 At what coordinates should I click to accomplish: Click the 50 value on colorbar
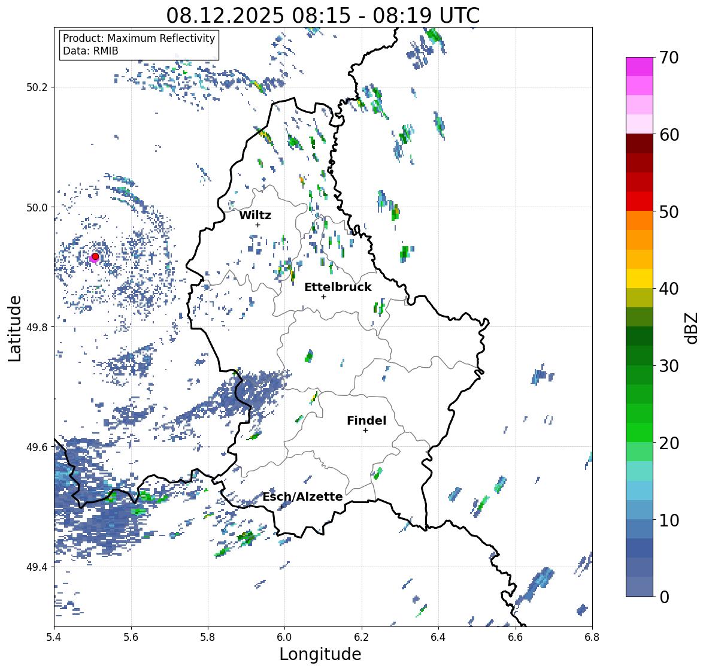pyautogui.click(x=669, y=211)
